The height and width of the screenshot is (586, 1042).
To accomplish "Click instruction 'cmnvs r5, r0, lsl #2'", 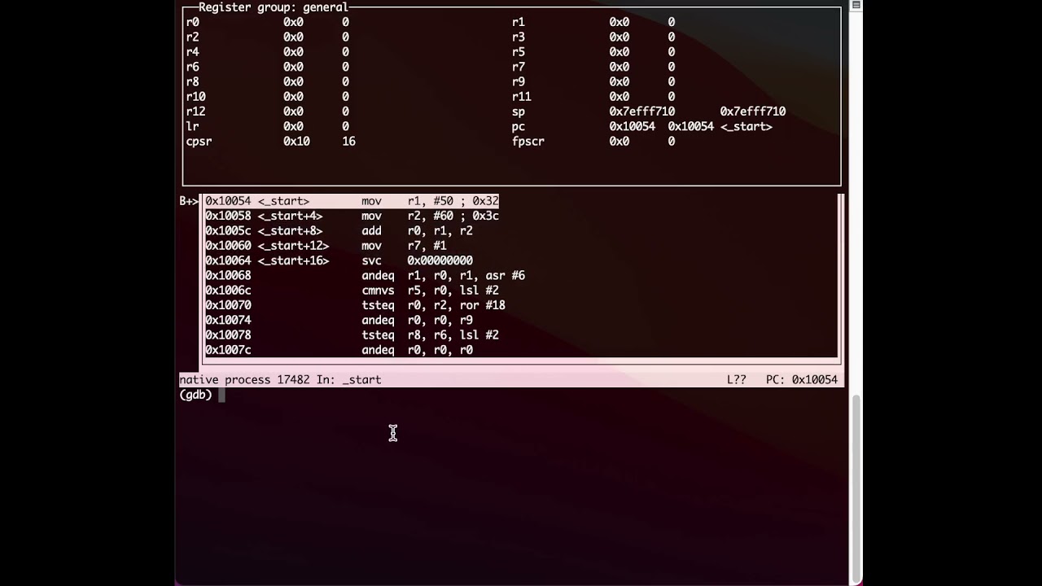I will (430, 291).
